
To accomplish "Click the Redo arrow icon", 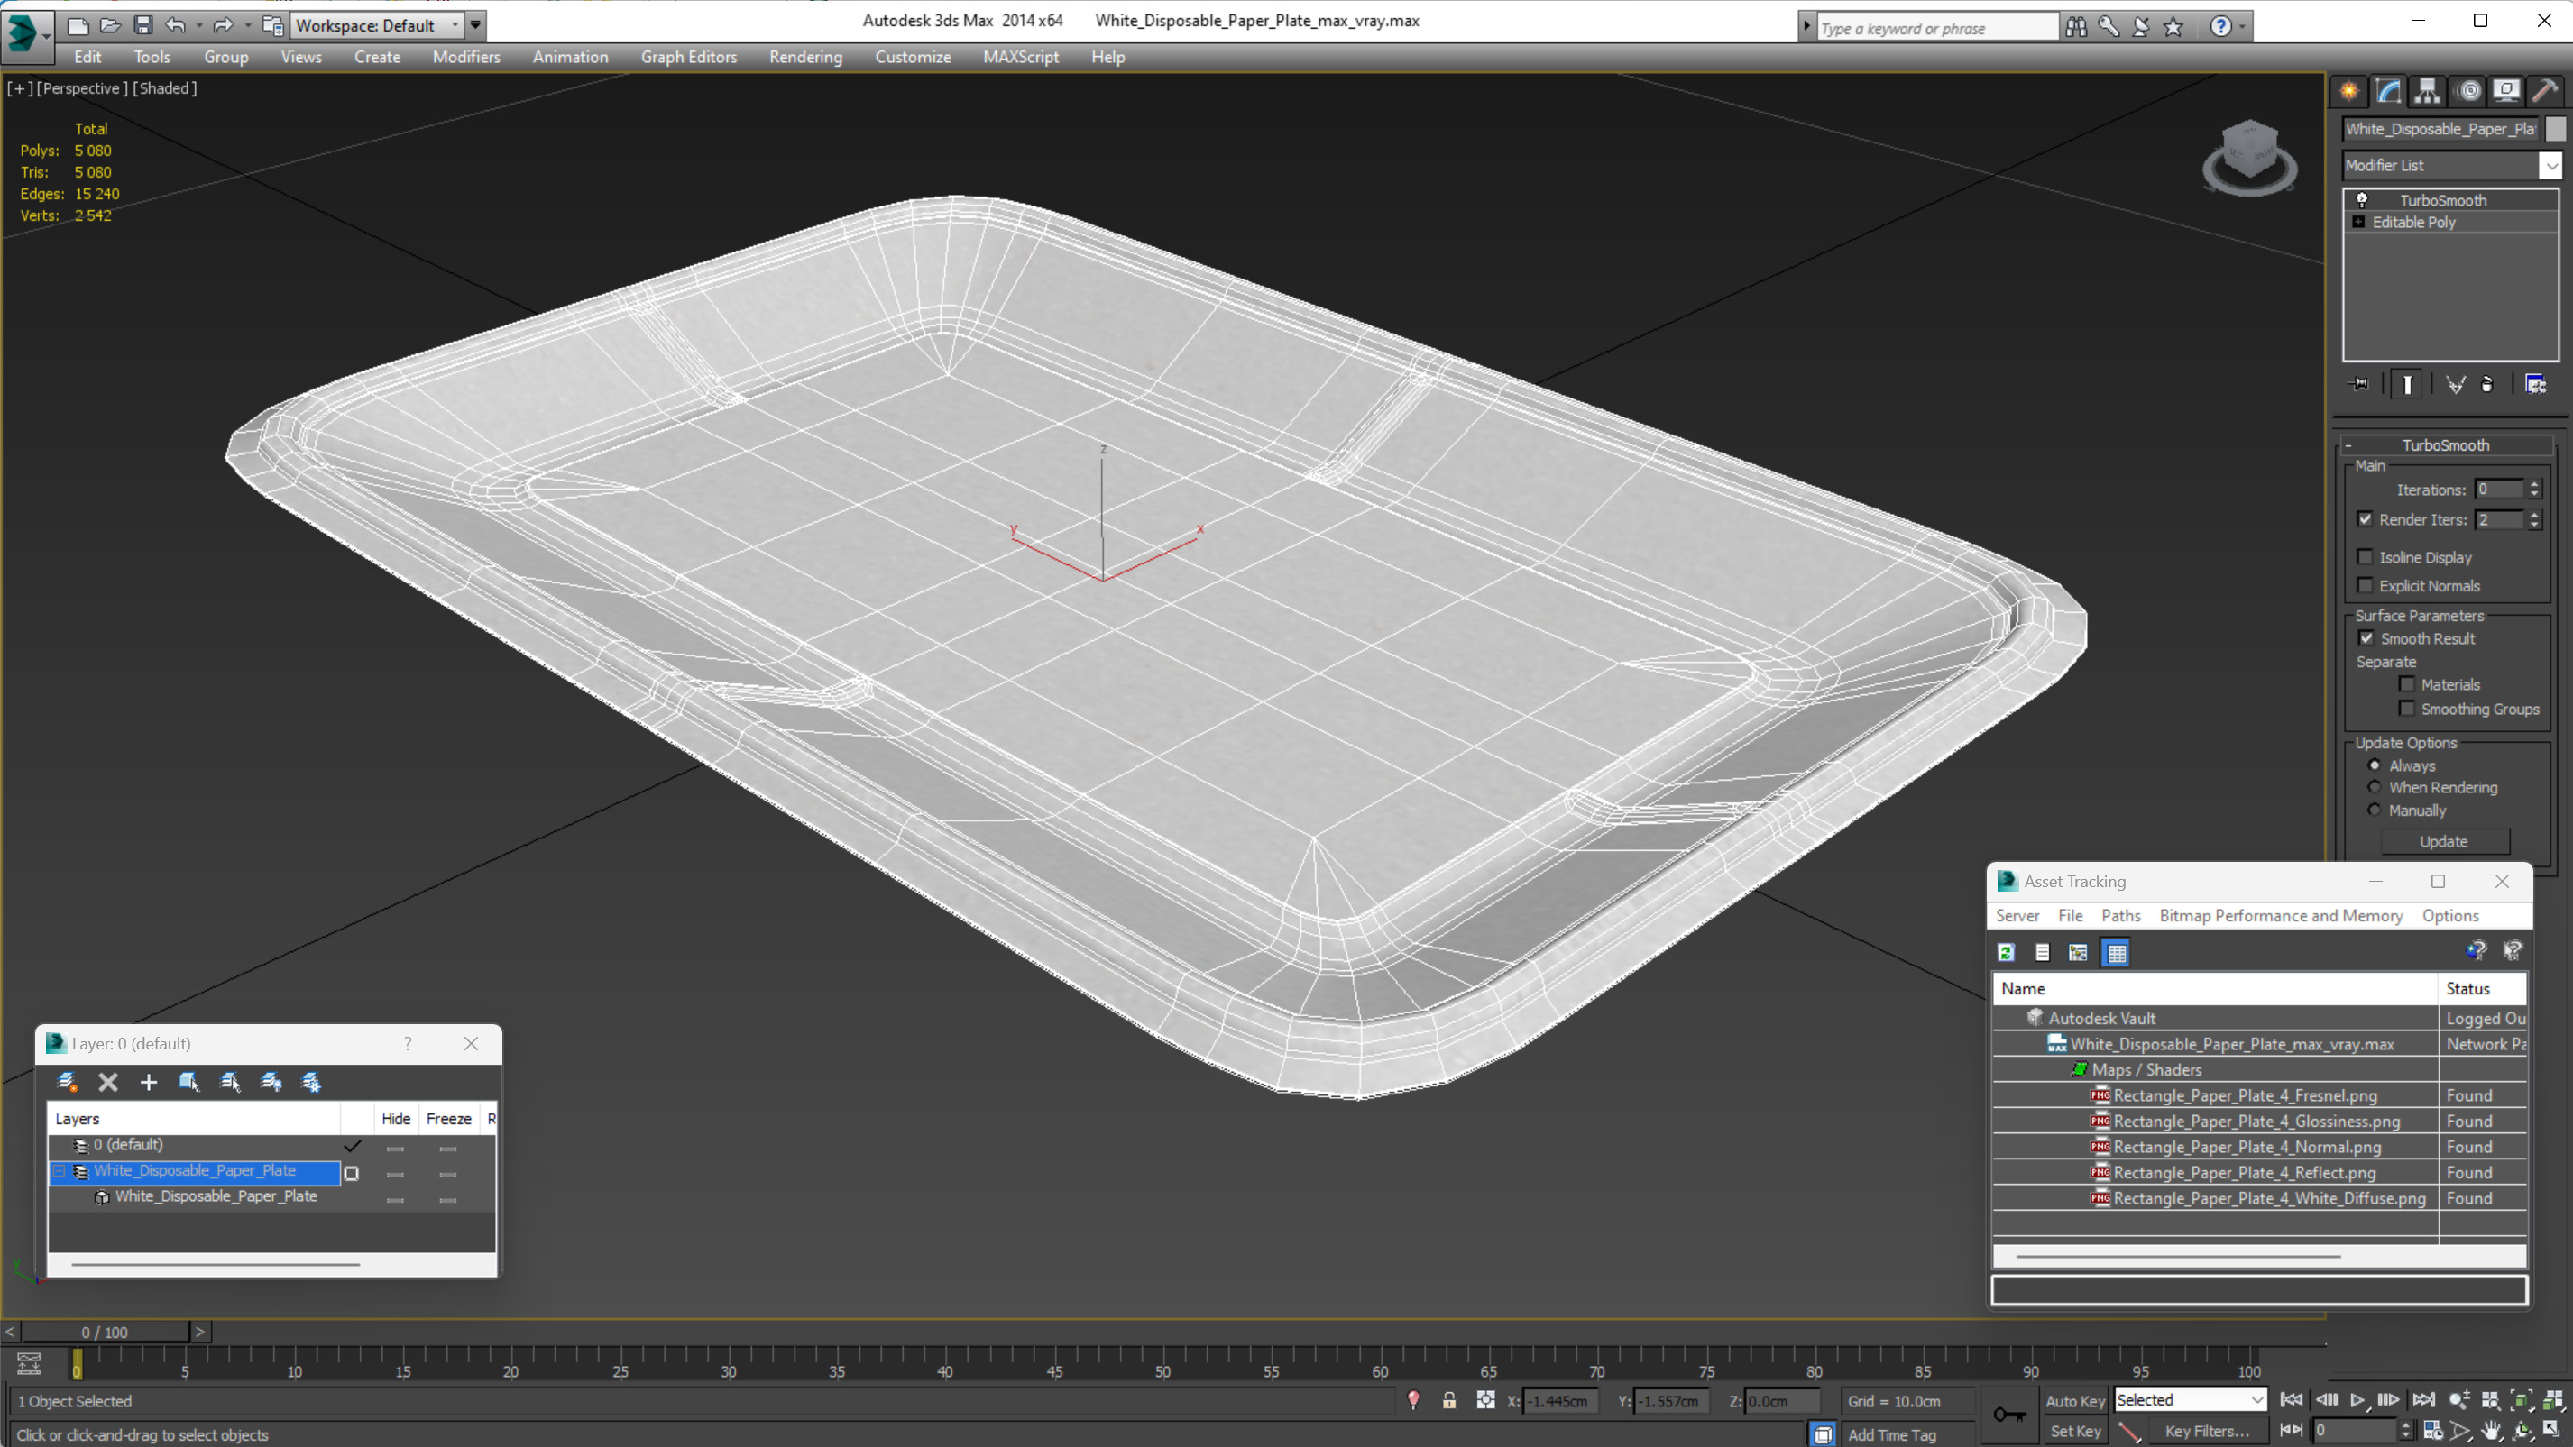I will (x=223, y=26).
